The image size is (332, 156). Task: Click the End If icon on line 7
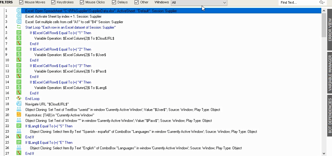pos(19,44)
